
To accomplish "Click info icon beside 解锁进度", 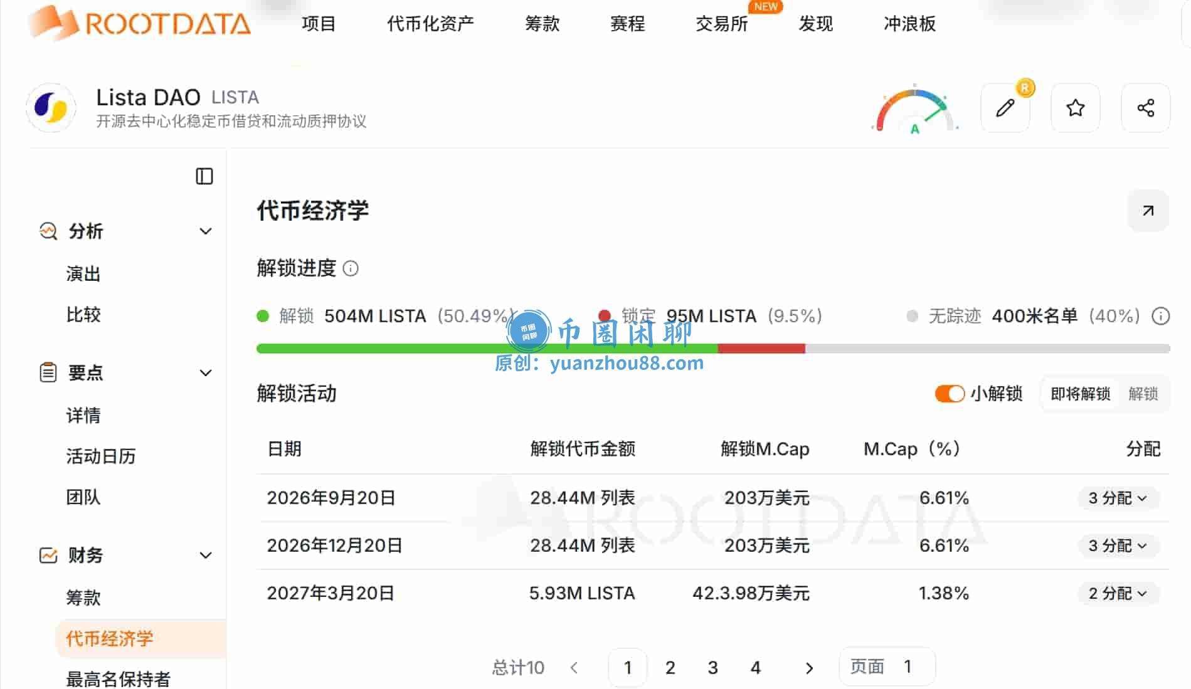I will (351, 269).
